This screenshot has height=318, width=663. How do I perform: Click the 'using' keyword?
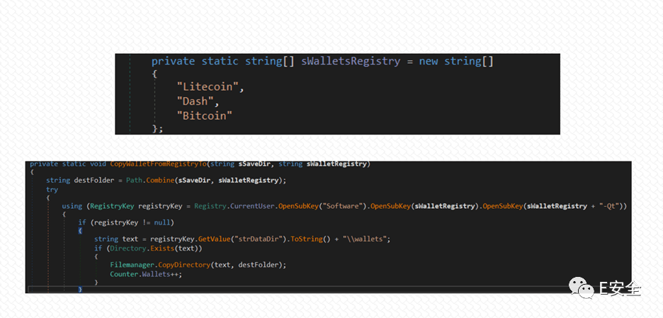(x=72, y=206)
